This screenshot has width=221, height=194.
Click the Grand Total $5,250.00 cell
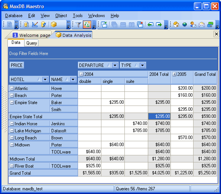click(x=205, y=173)
